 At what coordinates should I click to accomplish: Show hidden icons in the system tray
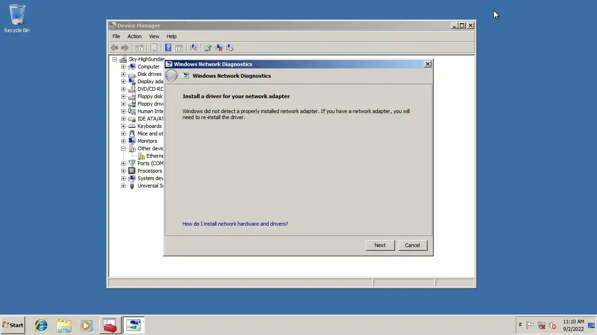[x=520, y=325]
